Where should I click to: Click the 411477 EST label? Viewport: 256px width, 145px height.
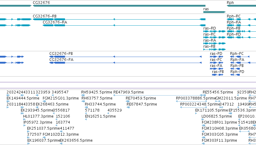[x=67, y=129]
